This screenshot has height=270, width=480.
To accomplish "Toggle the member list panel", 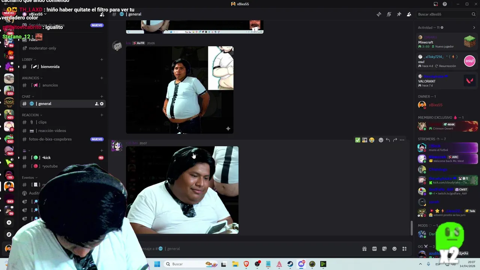I will pos(409,14).
